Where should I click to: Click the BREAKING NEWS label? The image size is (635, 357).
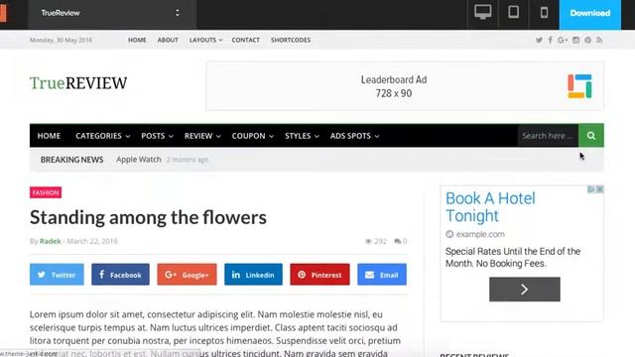point(71,160)
